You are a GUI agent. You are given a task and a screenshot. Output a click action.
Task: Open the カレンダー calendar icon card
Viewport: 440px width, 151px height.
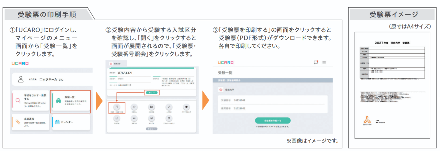[71, 122]
